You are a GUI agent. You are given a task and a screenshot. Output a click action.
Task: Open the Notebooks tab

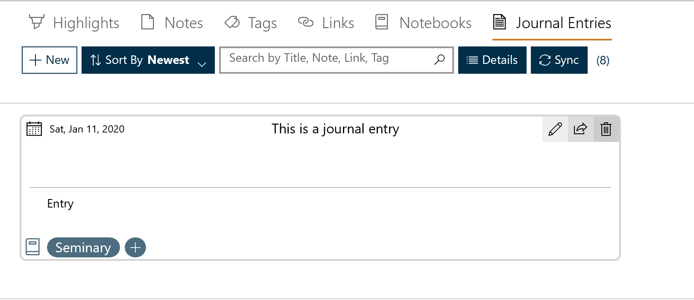click(x=435, y=23)
